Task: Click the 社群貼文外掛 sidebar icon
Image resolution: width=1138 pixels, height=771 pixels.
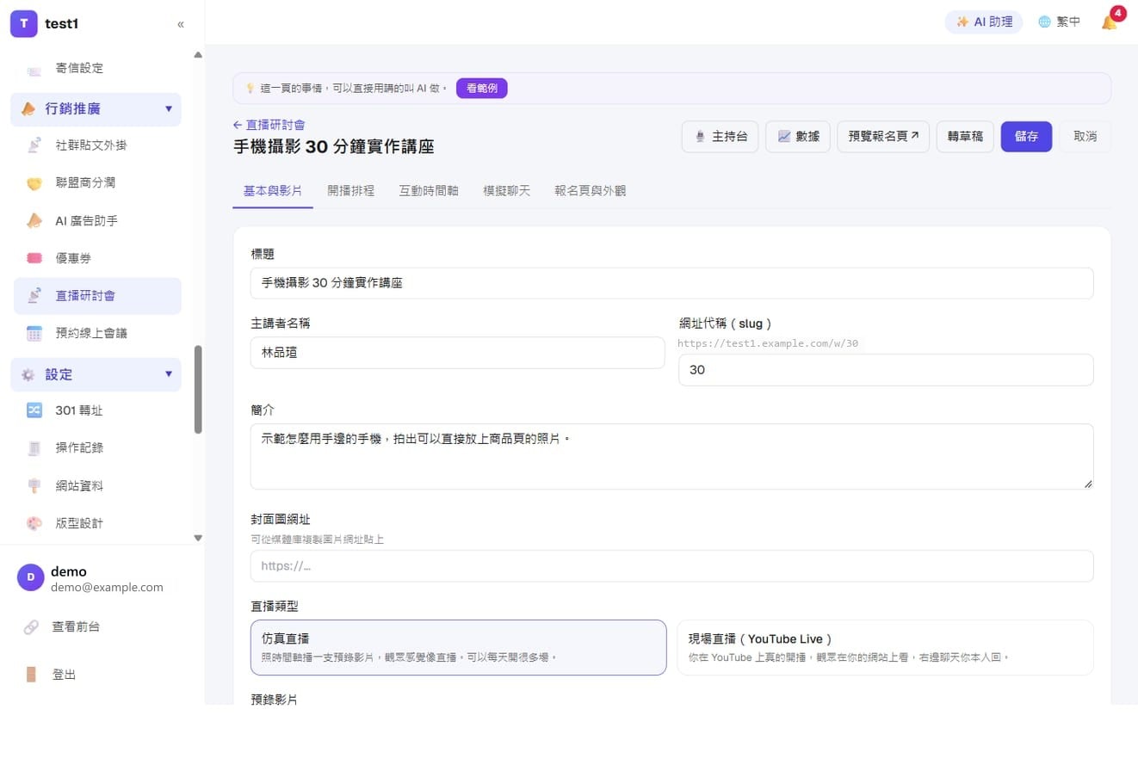Action: point(34,145)
